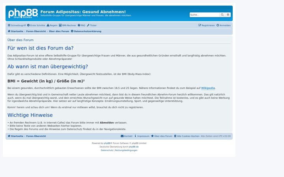Click the Regeln warning triangle icon
This screenshot has width=284, height=177.
tap(48, 25)
